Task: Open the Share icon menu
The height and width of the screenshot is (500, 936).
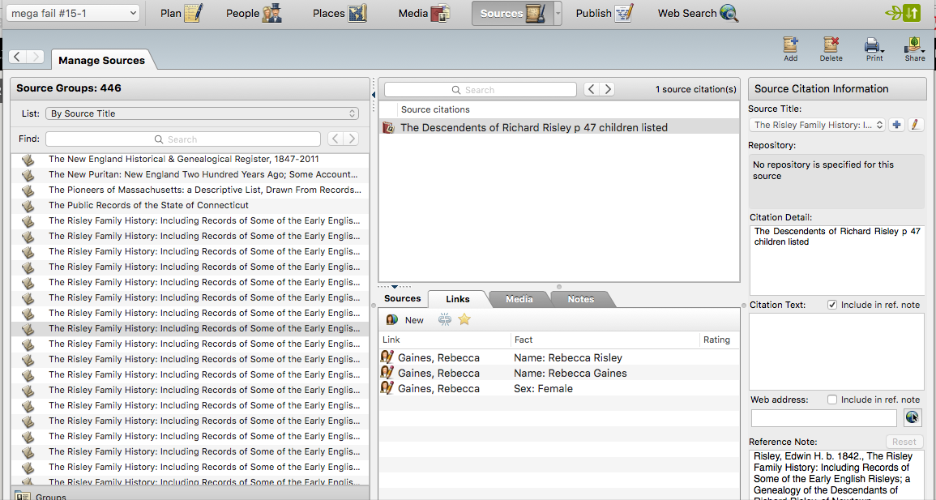Action: (915, 45)
